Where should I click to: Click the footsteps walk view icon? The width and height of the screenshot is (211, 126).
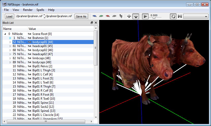click(121, 16)
